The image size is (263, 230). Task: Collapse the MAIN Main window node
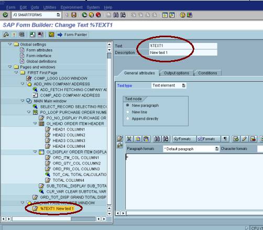(x=23, y=101)
